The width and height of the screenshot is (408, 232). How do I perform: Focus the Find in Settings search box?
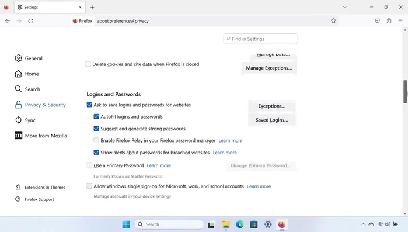pos(260,39)
